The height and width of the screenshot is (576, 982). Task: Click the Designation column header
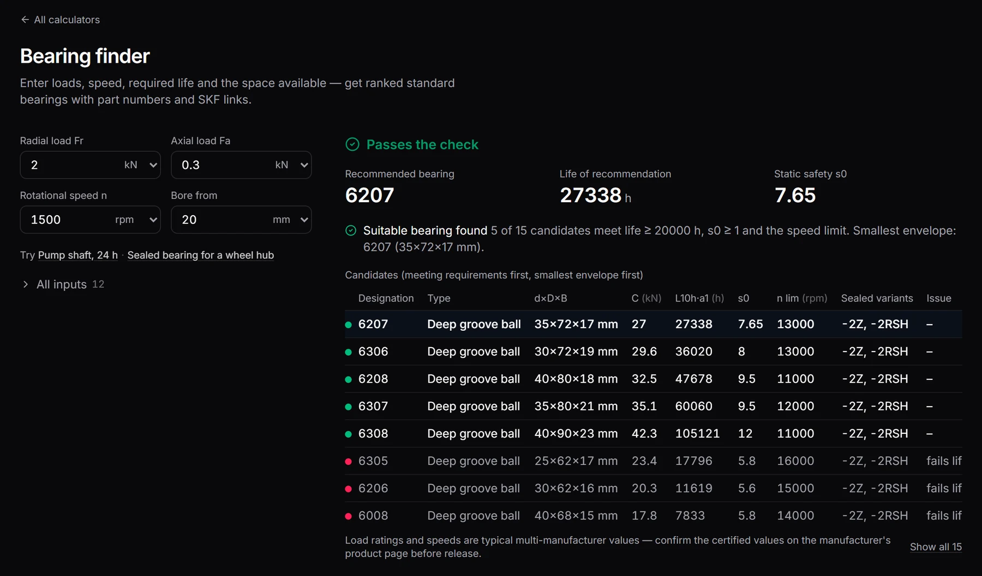coord(386,298)
